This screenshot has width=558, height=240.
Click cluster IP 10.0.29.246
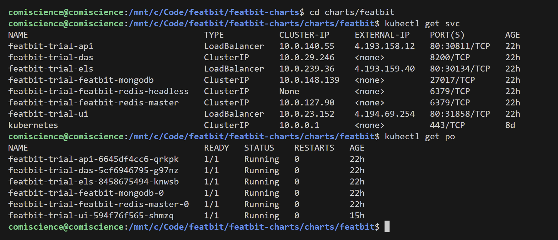pyautogui.click(x=307, y=57)
